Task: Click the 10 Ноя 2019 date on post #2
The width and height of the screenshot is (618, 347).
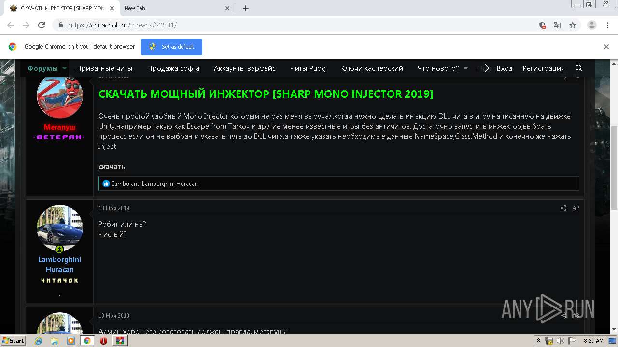Action: click(114, 208)
